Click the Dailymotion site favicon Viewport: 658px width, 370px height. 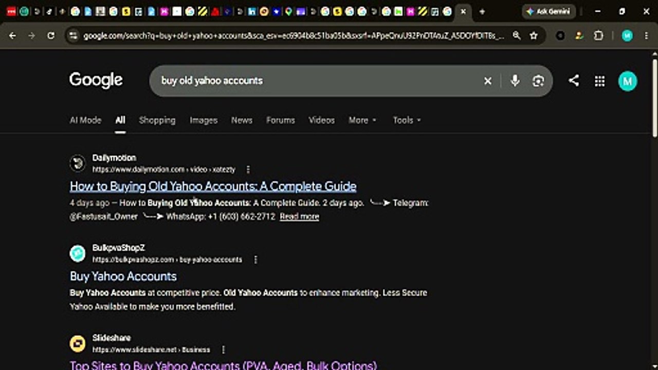tap(78, 163)
